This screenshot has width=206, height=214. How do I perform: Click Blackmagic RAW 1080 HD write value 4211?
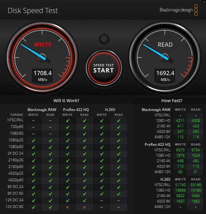tap(180, 121)
